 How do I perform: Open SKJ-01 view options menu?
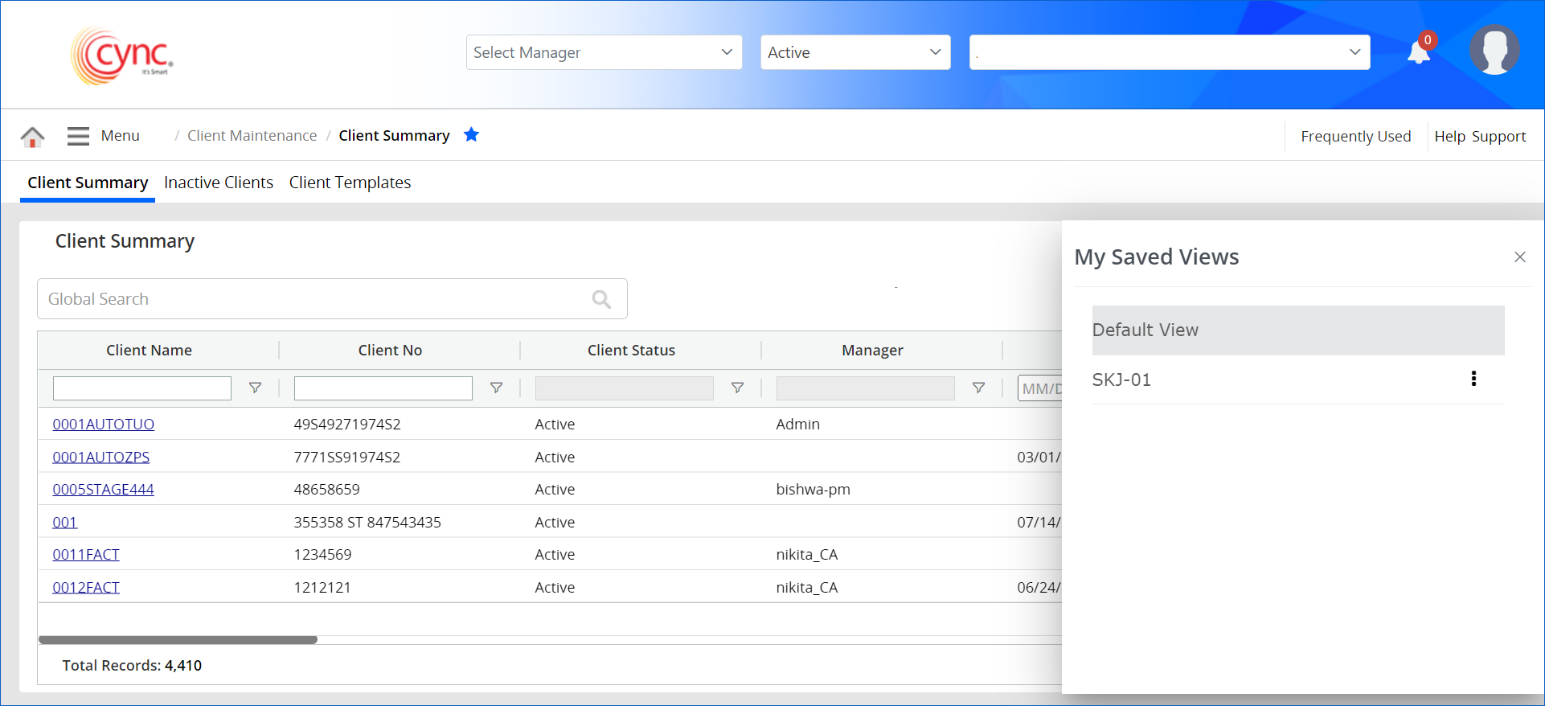pyautogui.click(x=1473, y=379)
